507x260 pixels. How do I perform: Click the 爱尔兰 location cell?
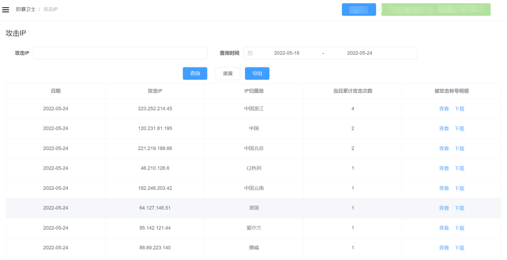coord(254,228)
